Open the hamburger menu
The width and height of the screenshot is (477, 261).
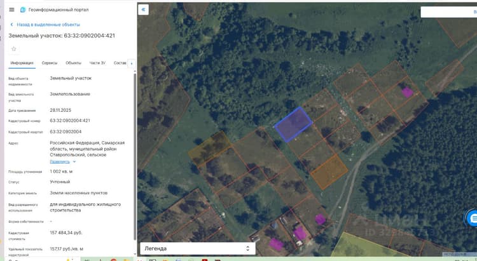pyautogui.click(x=11, y=10)
